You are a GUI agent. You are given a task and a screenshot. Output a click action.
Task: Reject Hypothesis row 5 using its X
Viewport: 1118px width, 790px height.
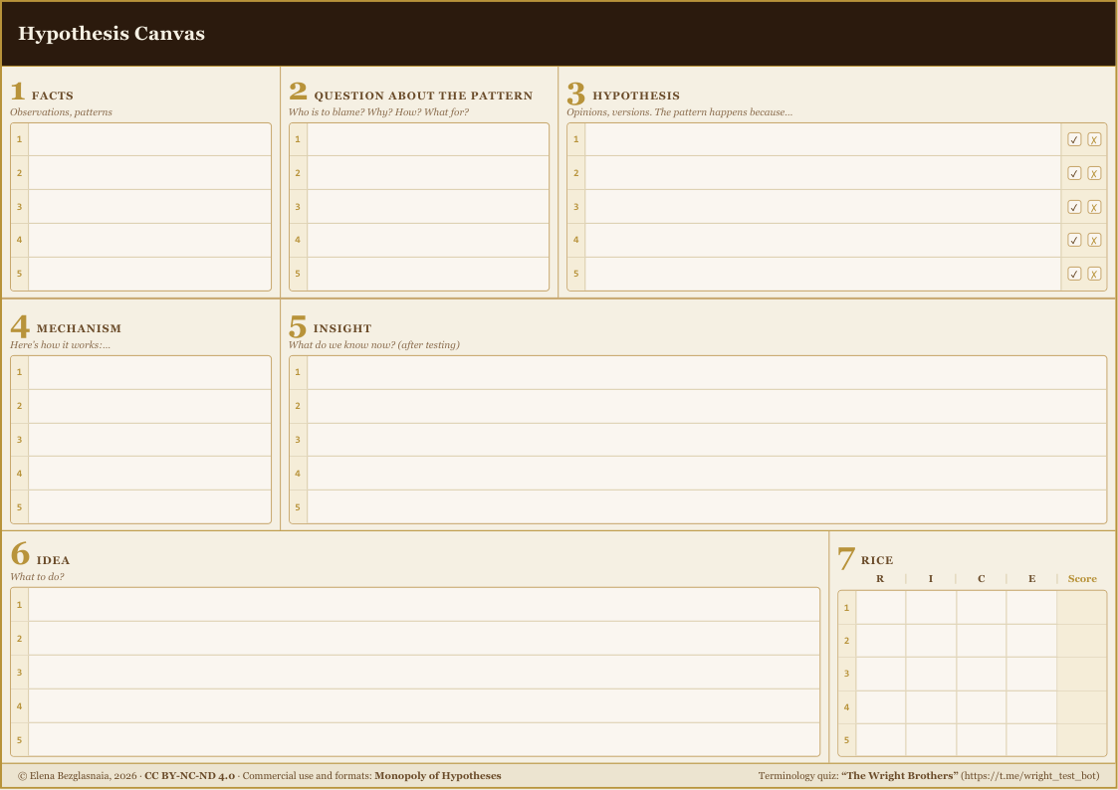[x=1094, y=274]
